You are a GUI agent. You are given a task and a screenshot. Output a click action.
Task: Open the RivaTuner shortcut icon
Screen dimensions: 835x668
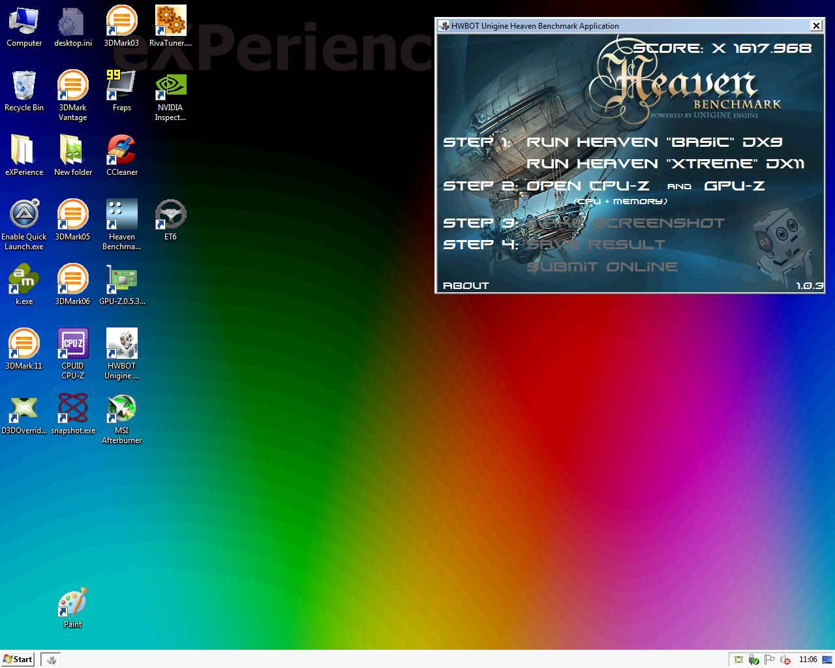coord(170,27)
